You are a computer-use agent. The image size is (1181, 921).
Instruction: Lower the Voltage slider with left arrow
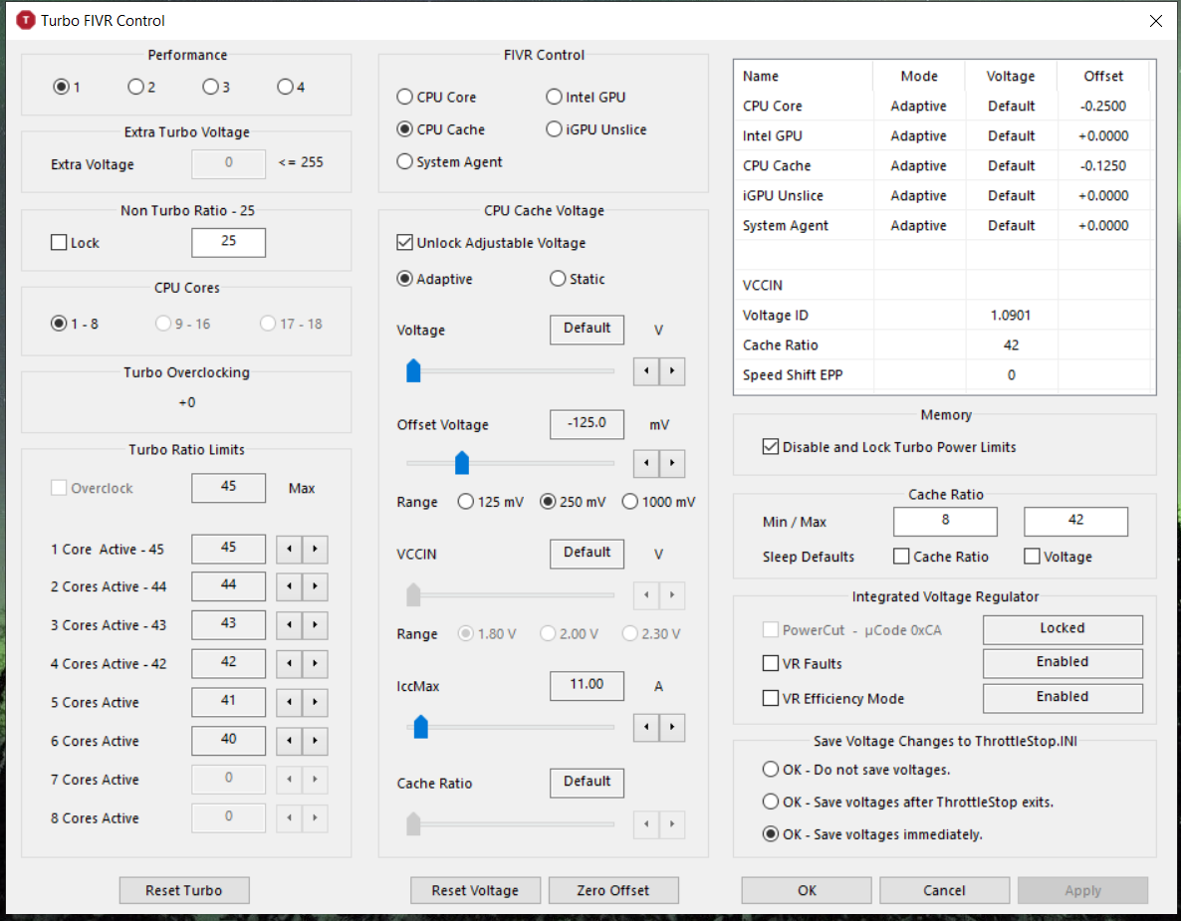(x=646, y=371)
